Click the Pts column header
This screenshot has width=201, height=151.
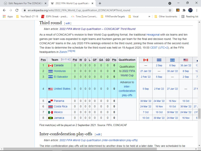114,60
